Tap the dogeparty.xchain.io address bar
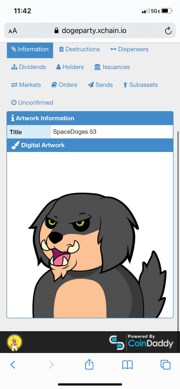The width and height of the screenshot is (180, 389). (x=90, y=30)
